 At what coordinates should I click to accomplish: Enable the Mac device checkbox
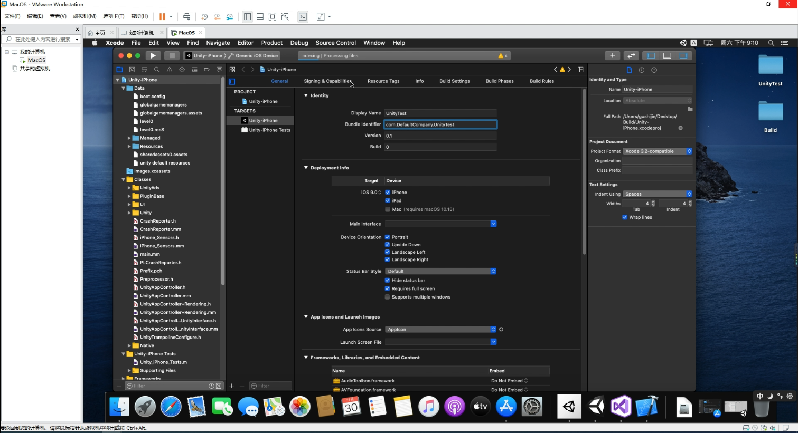388,209
